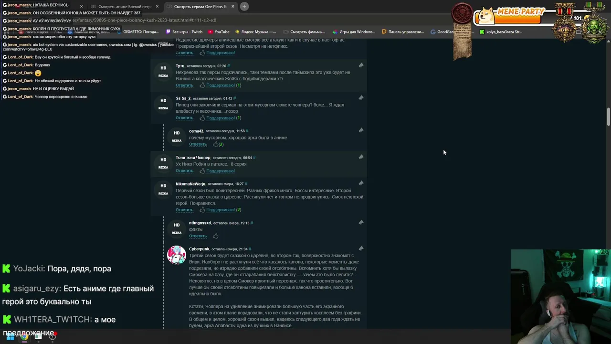Click the username nthgnssxd
Screen dimensions: 611x344
200,223
